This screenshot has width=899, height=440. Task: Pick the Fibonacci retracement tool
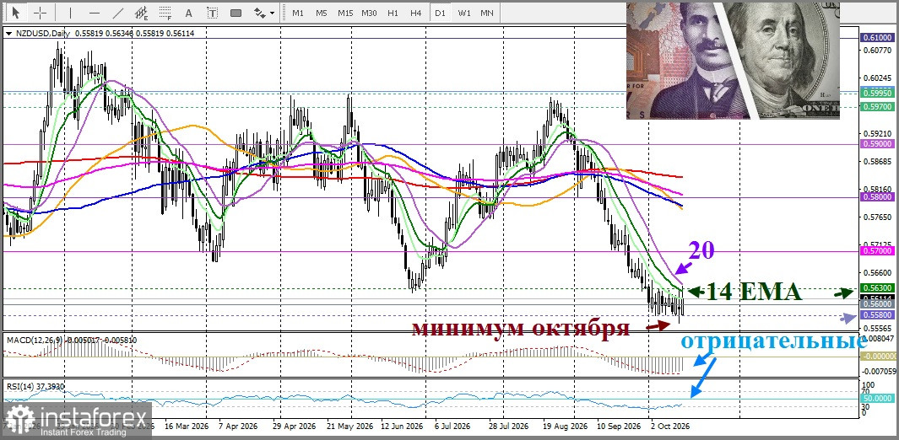point(165,12)
